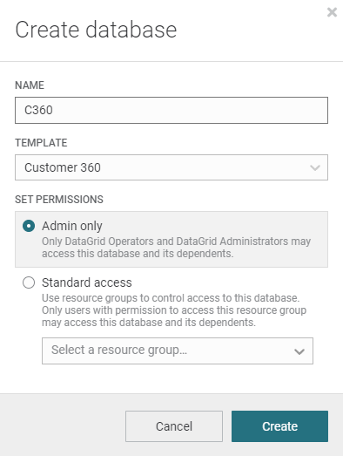Screen dimensions: 343x456
Task: Click the Name input field containing C360
Action: click(171, 110)
